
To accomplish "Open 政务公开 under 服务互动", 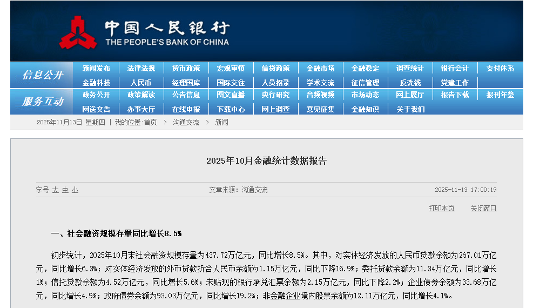I will pos(96,95).
